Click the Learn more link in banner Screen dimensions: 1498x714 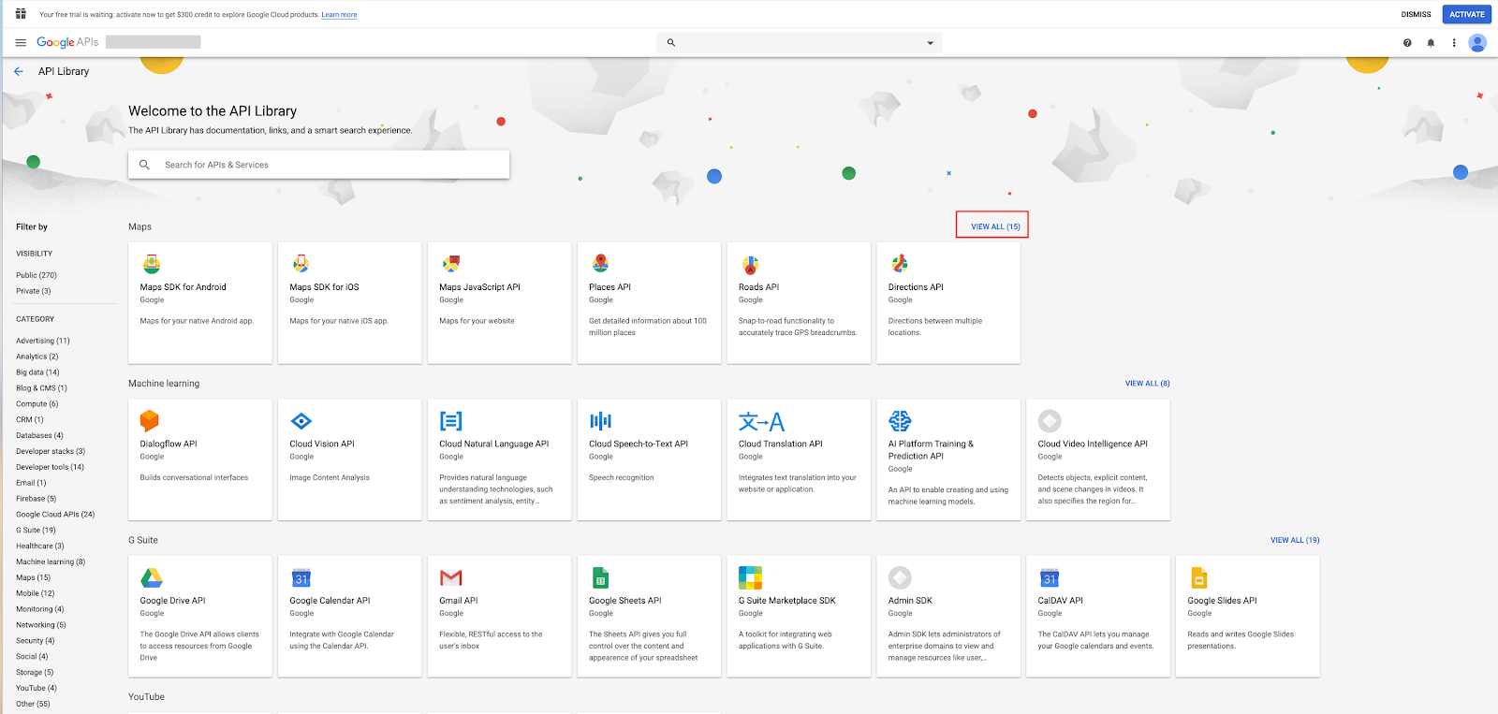339,15
